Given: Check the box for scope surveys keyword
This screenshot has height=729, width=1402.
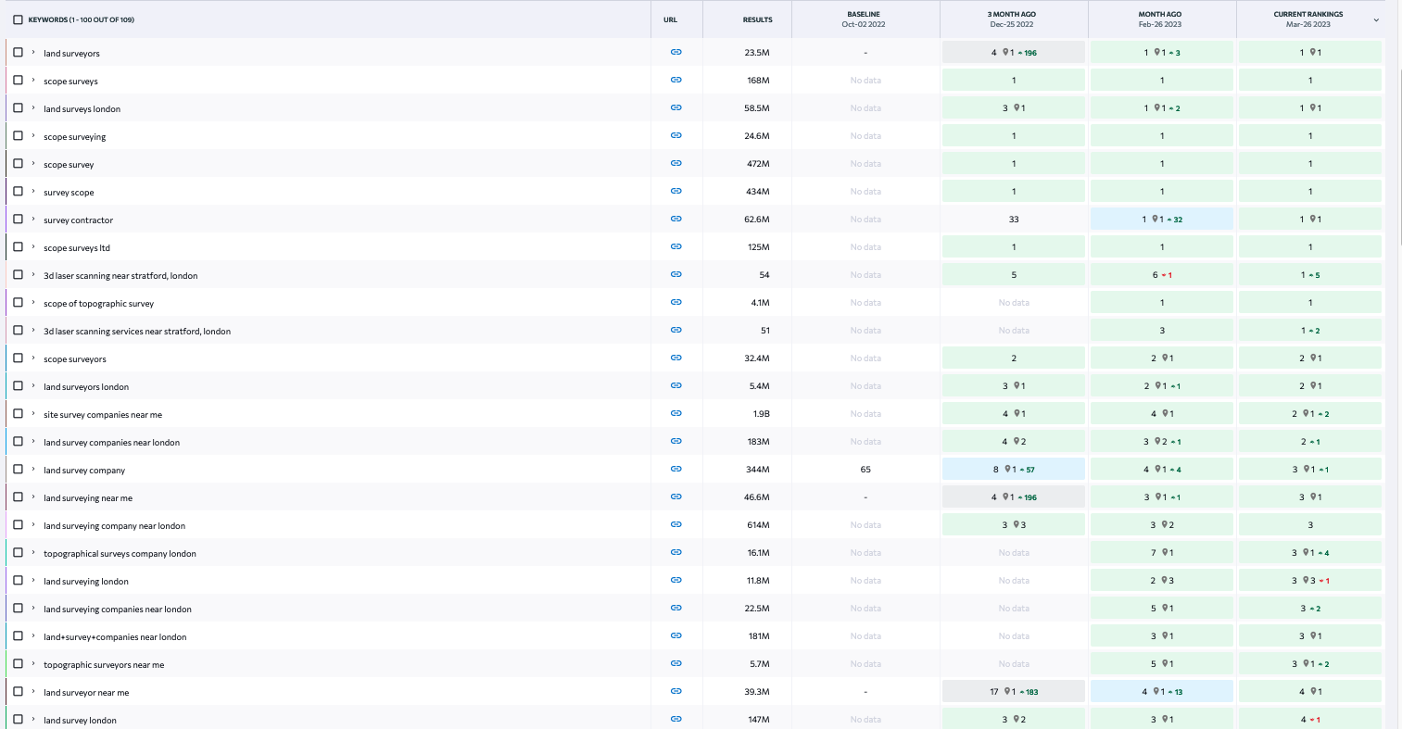Looking at the screenshot, I should [18, 81].
